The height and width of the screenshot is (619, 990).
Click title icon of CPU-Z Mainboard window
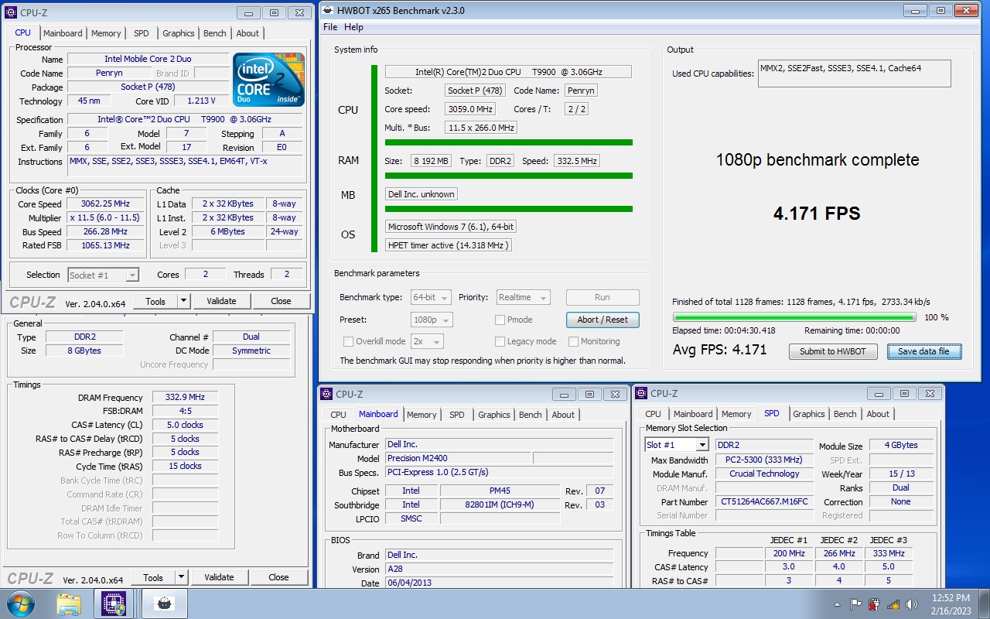[326, 394]
